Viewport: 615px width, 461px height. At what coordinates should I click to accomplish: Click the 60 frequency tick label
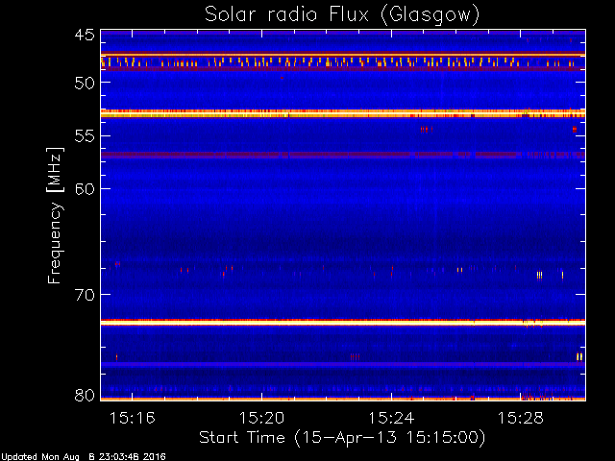tap(85, 189)
